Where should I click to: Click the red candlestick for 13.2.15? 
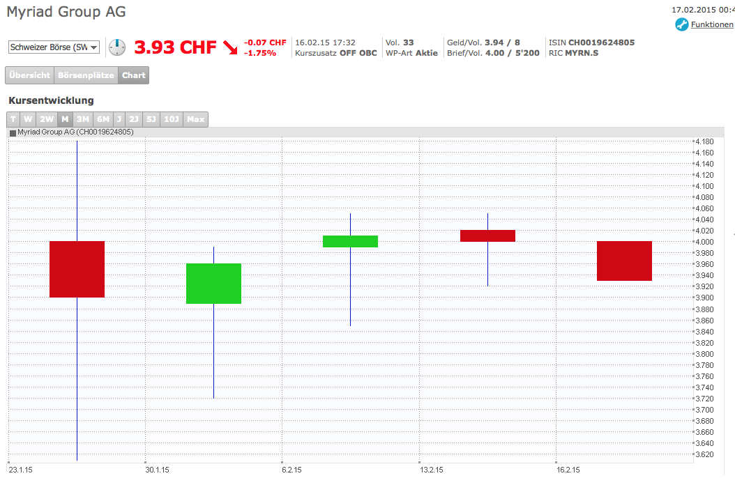click(x=487, y=236)
